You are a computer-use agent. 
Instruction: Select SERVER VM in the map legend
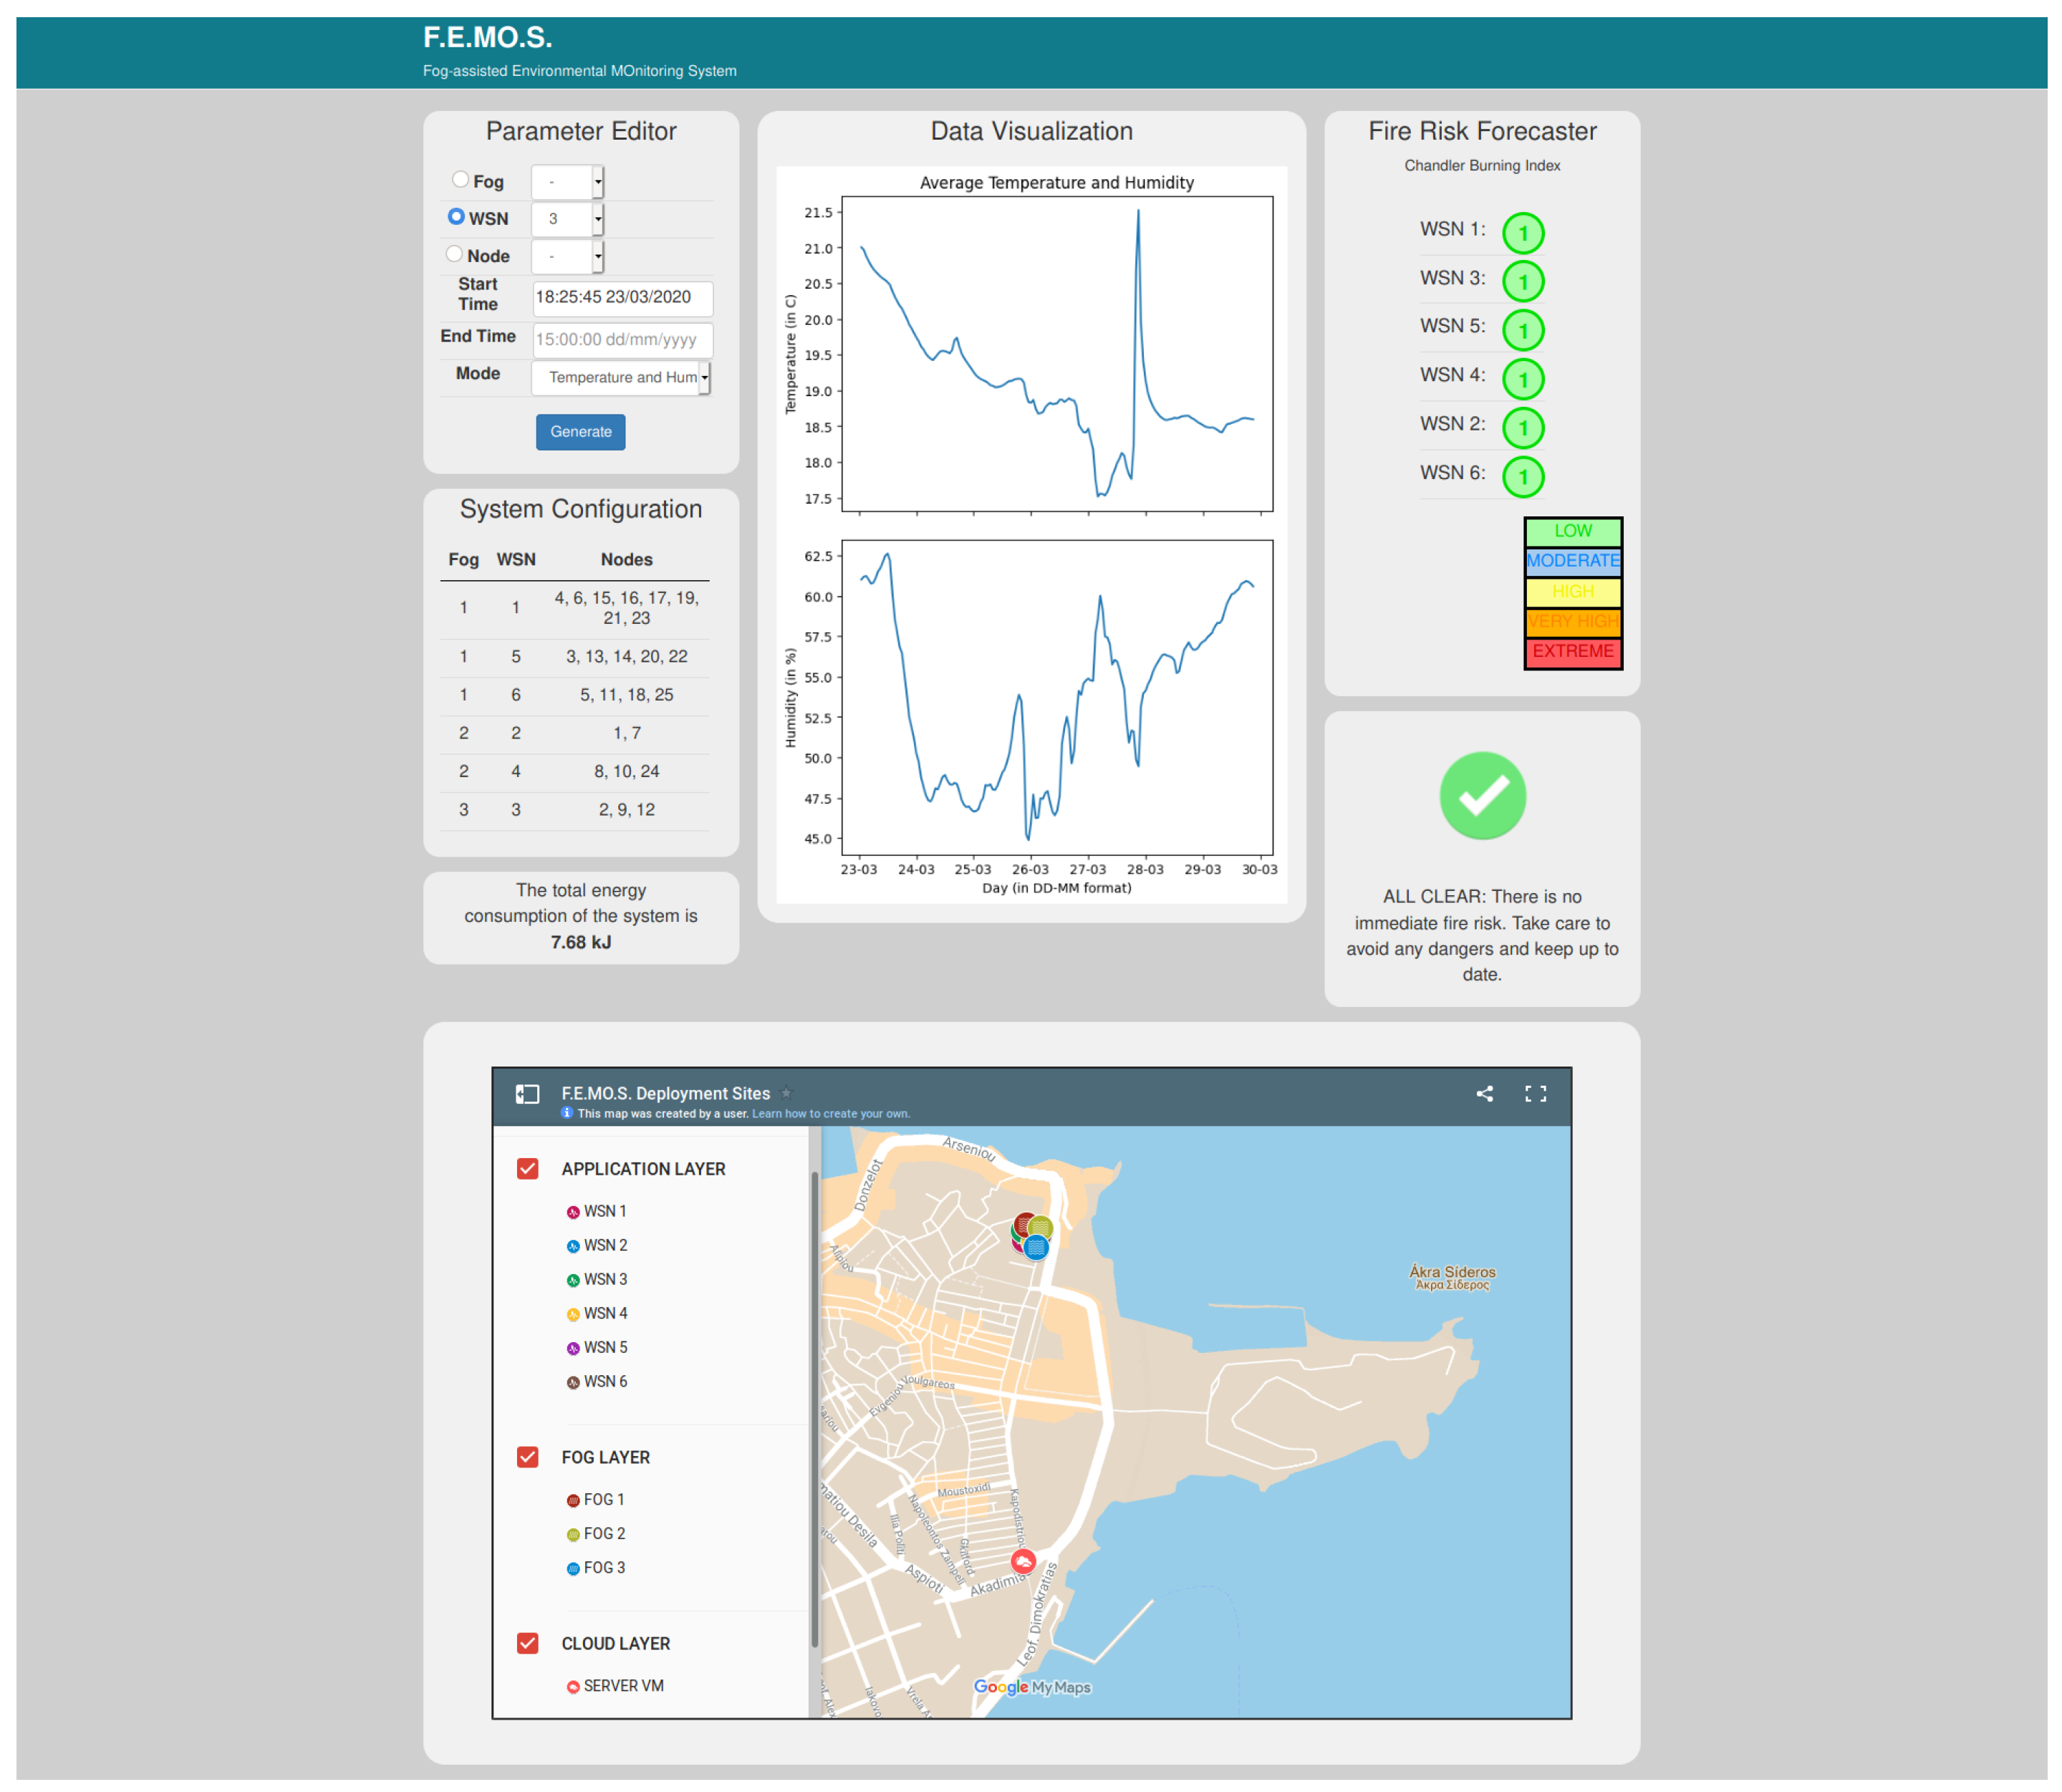615,1687
